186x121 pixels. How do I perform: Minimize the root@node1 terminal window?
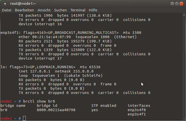tap(172, 4)
